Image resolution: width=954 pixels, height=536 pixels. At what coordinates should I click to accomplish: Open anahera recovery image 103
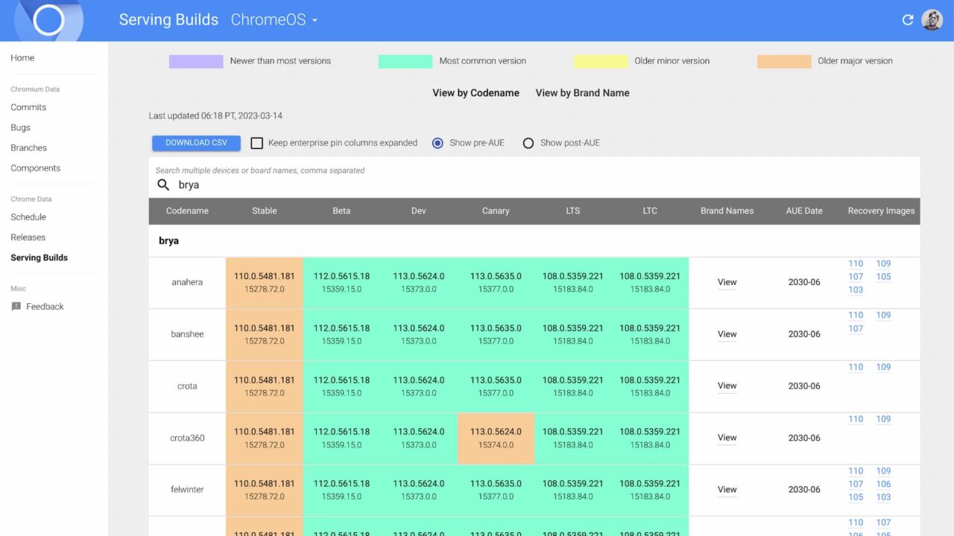click(x=856, y=290)
